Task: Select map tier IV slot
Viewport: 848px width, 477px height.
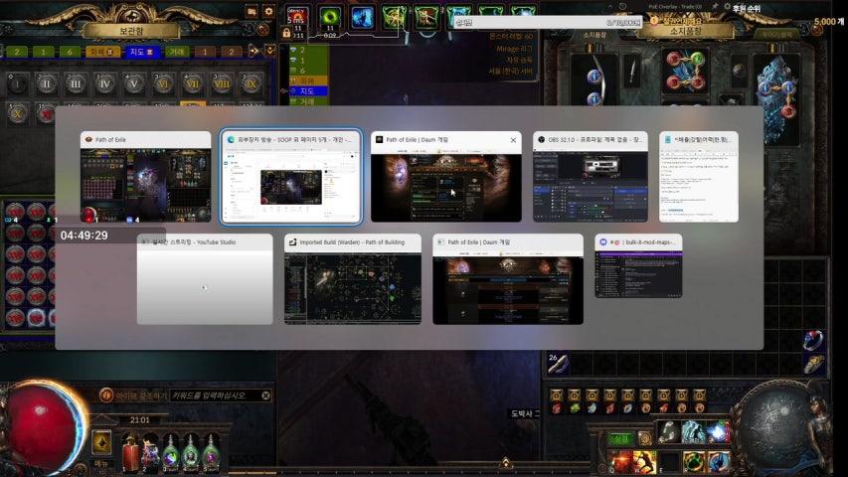Action: pyautogui.click(x=105, y=83)
